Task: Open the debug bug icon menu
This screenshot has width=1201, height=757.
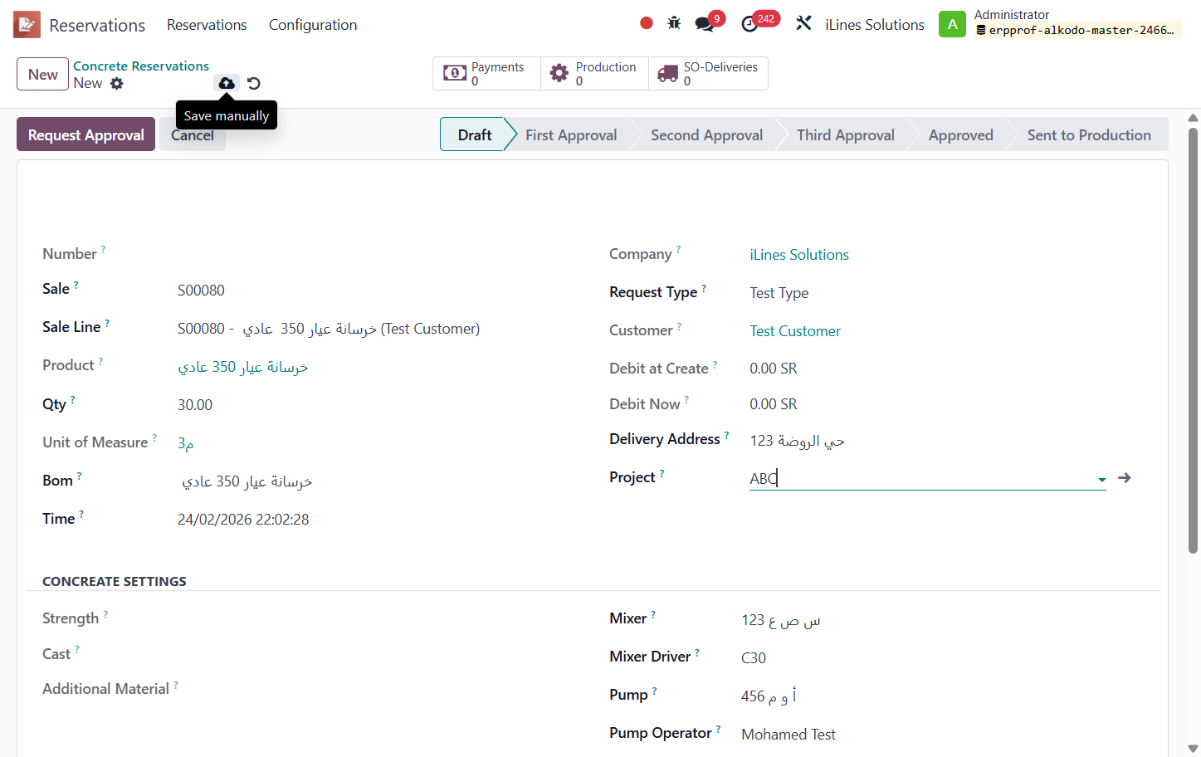Action: point(674,23)
